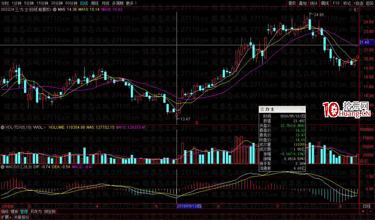Image resolution: width=375 pixels, height=220 pixels.
Task: Expand the 更多 periods menu
Action: click(x=130, y=3)
